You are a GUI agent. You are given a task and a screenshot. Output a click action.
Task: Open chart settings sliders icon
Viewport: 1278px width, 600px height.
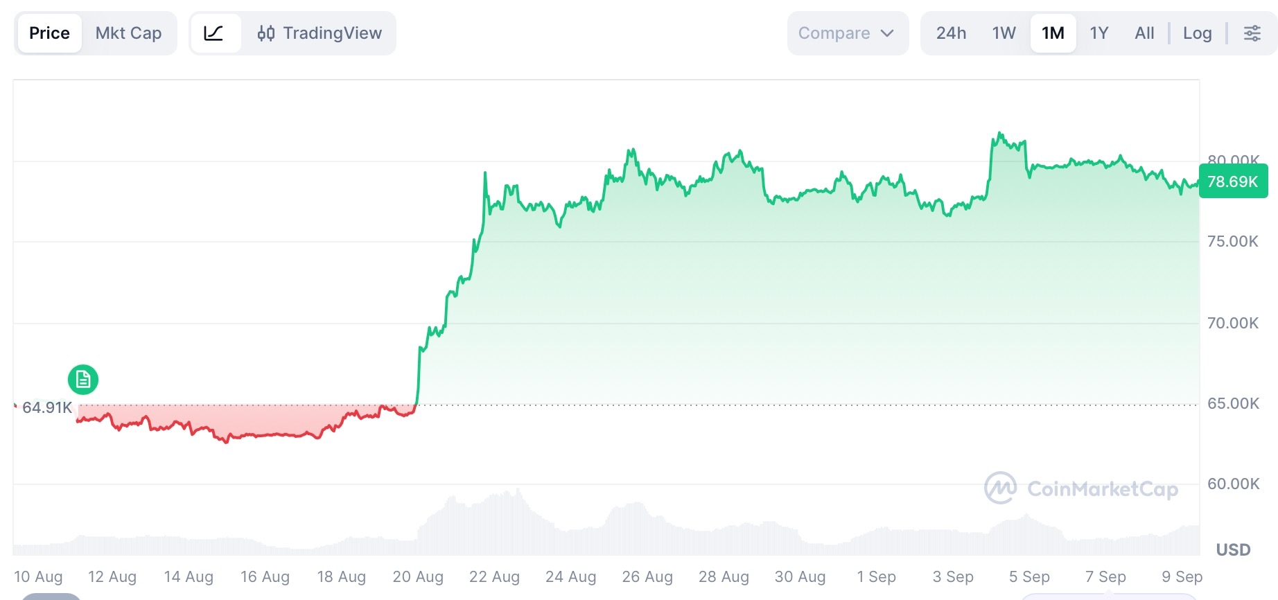(1252, 33)
